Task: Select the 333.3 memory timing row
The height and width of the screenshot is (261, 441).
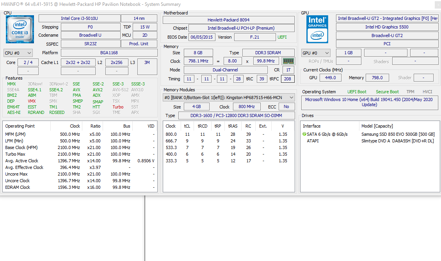Action: [229, 161]
